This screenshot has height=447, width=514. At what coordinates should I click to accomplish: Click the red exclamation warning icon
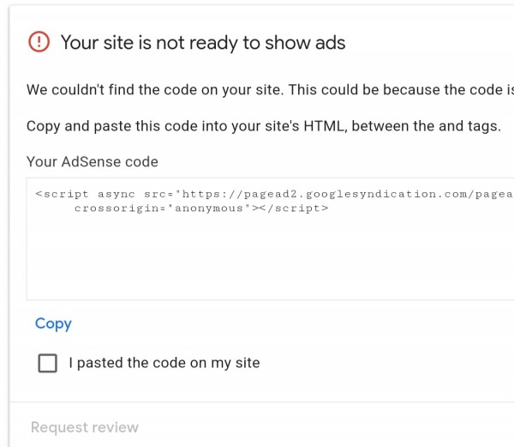coord(39,42)
